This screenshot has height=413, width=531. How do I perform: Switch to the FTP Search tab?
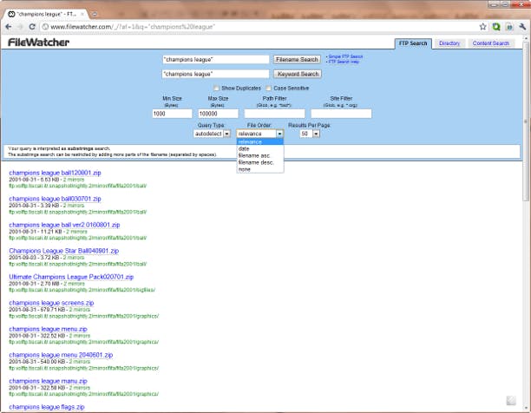coord(413,43)
